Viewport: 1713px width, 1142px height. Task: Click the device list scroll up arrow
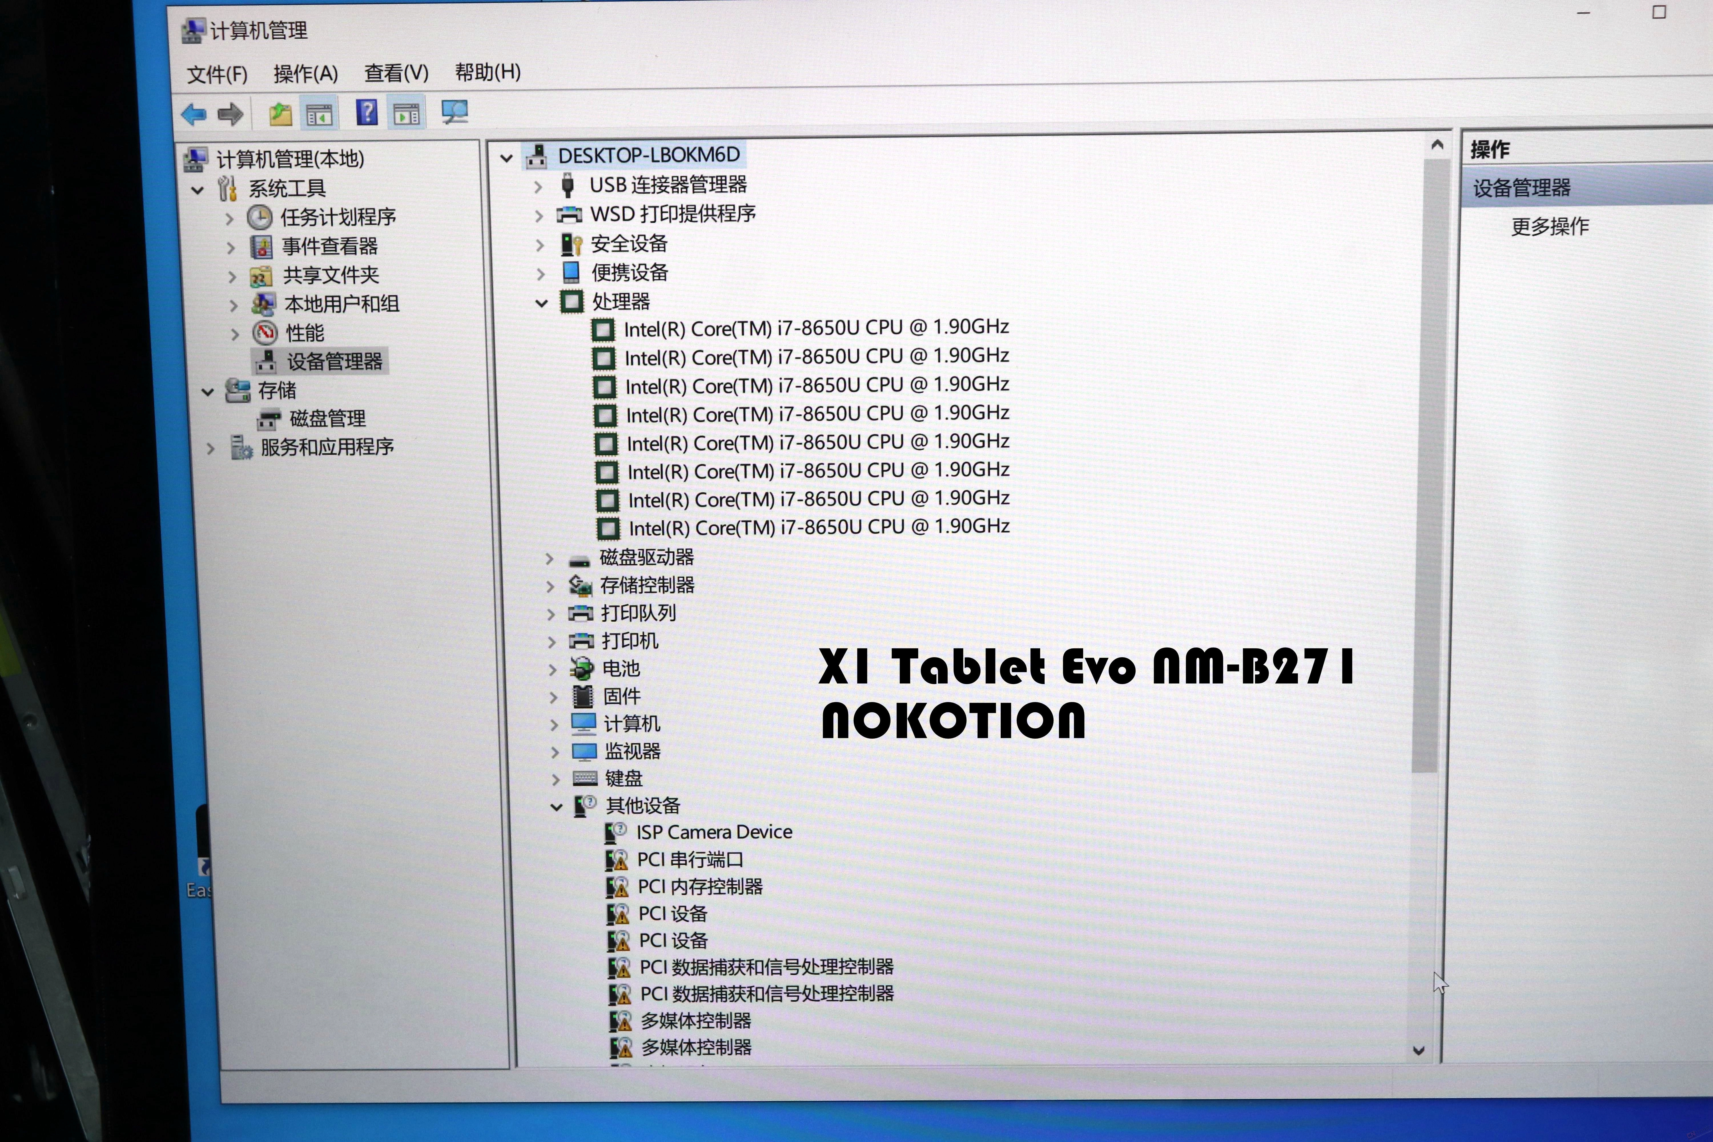click(x=1437, y=145)
